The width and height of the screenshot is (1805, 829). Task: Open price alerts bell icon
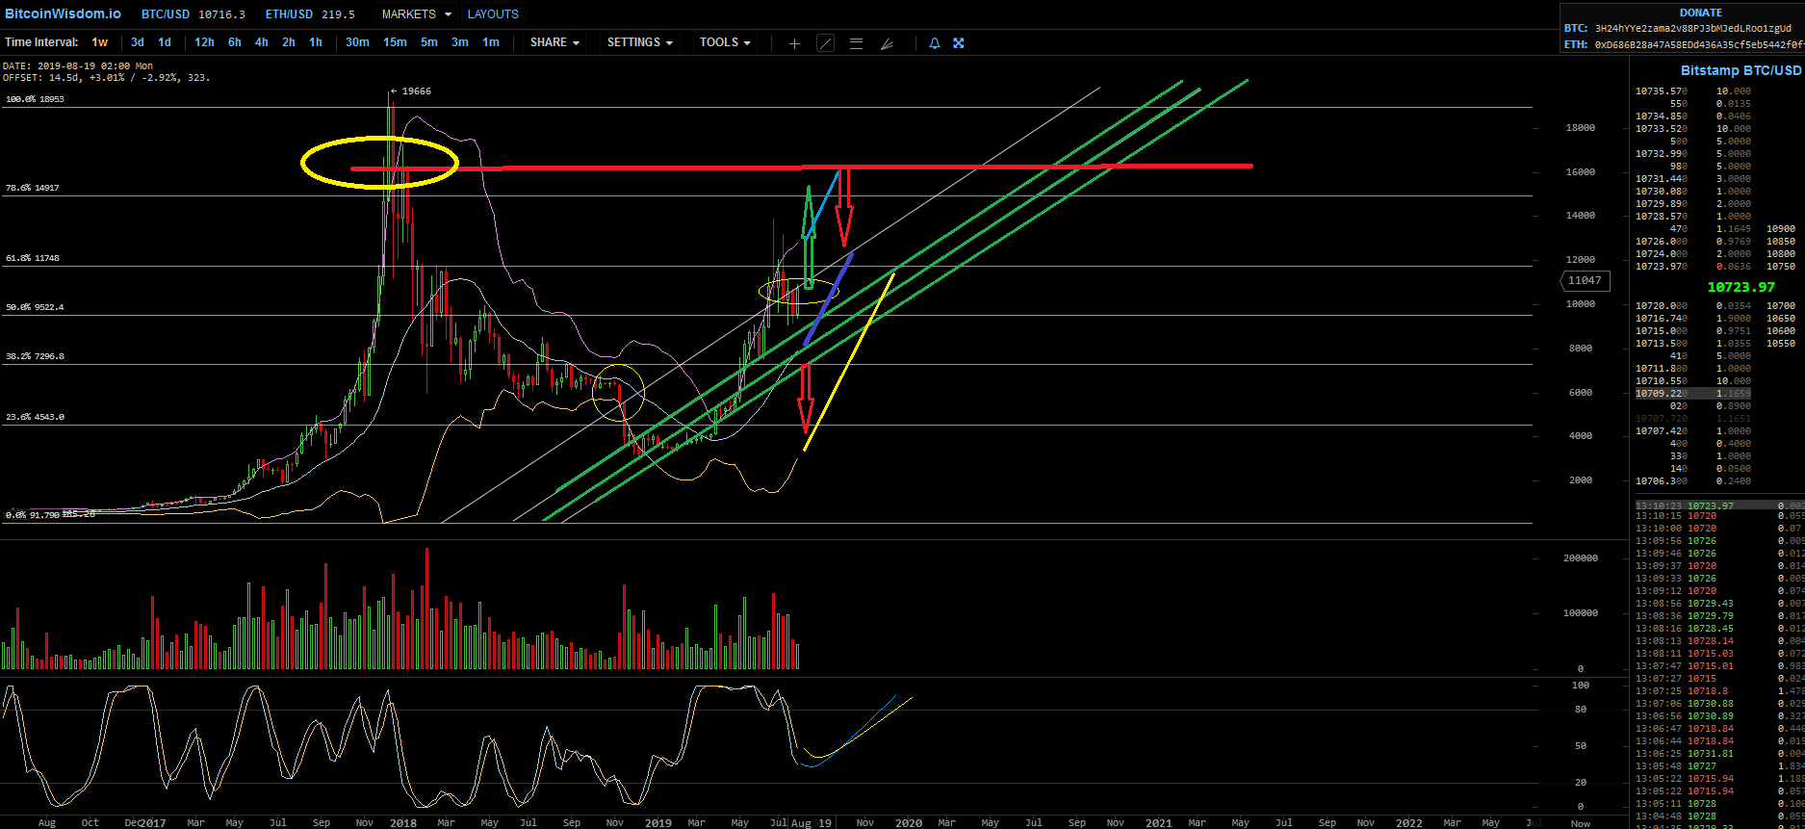pos(934,43)
